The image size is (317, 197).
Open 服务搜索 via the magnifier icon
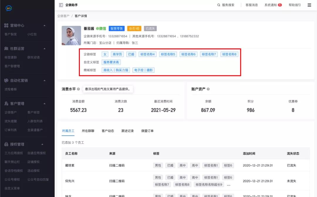[x=219, y=5]
